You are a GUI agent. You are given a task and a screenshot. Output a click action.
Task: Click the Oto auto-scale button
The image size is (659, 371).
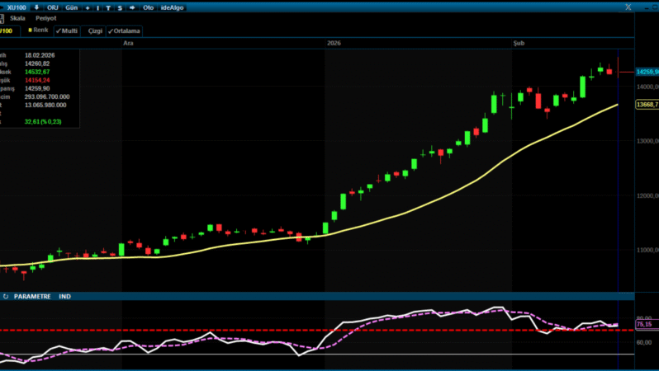click(148, 7)
